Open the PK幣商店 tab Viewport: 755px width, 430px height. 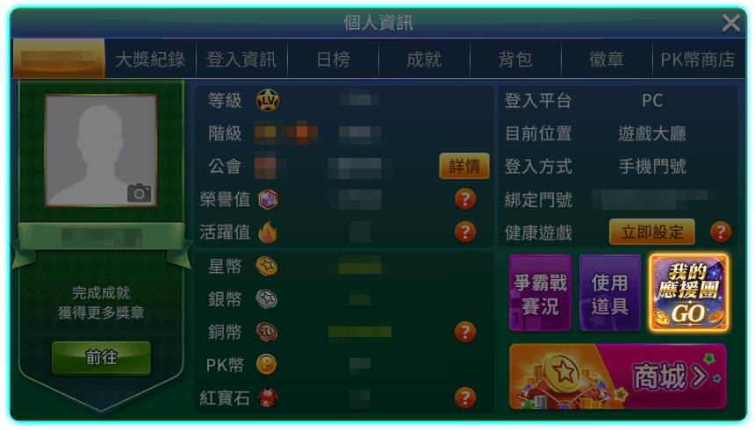tap(698, 60)
